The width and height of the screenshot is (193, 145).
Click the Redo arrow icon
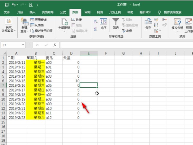pyautogui.click(x=22, y=5)
